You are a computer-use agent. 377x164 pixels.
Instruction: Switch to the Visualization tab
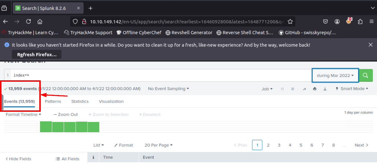click(x=111, y=101)
